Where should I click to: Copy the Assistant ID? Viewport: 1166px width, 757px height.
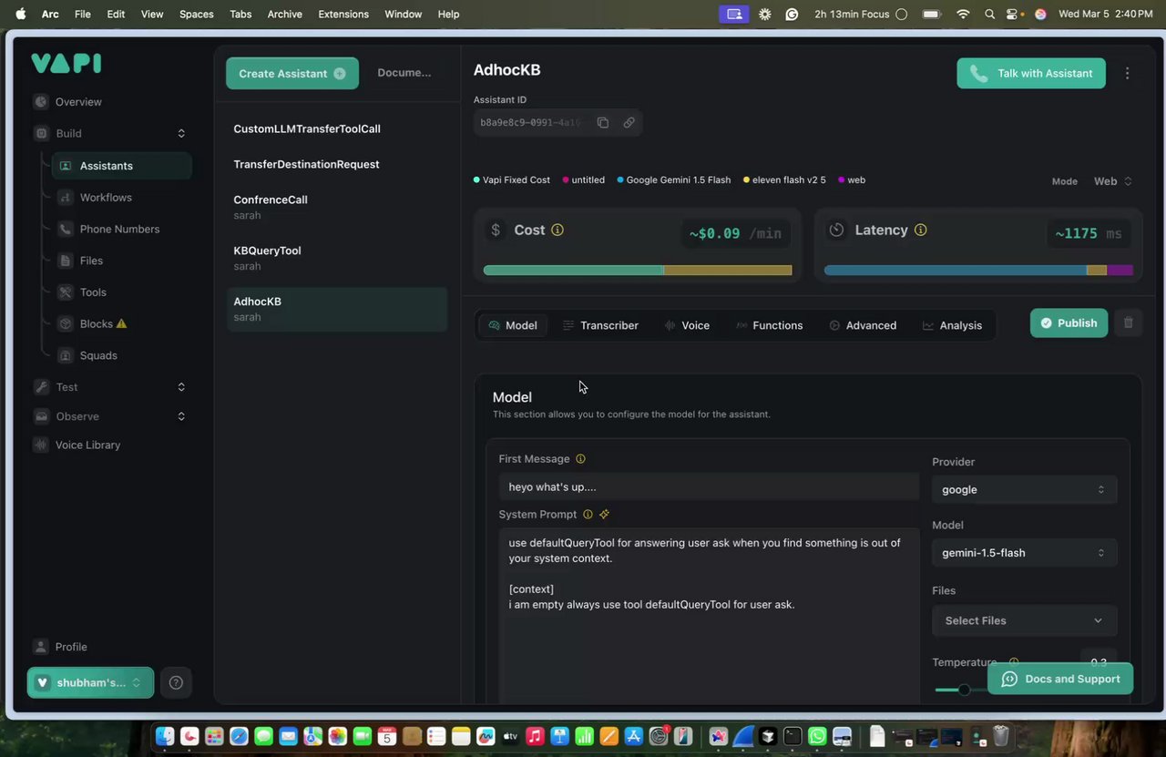pyautogui.click(x=603, y=122)
